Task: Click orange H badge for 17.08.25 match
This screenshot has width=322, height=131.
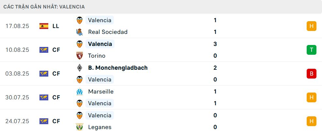Action: 312,26
